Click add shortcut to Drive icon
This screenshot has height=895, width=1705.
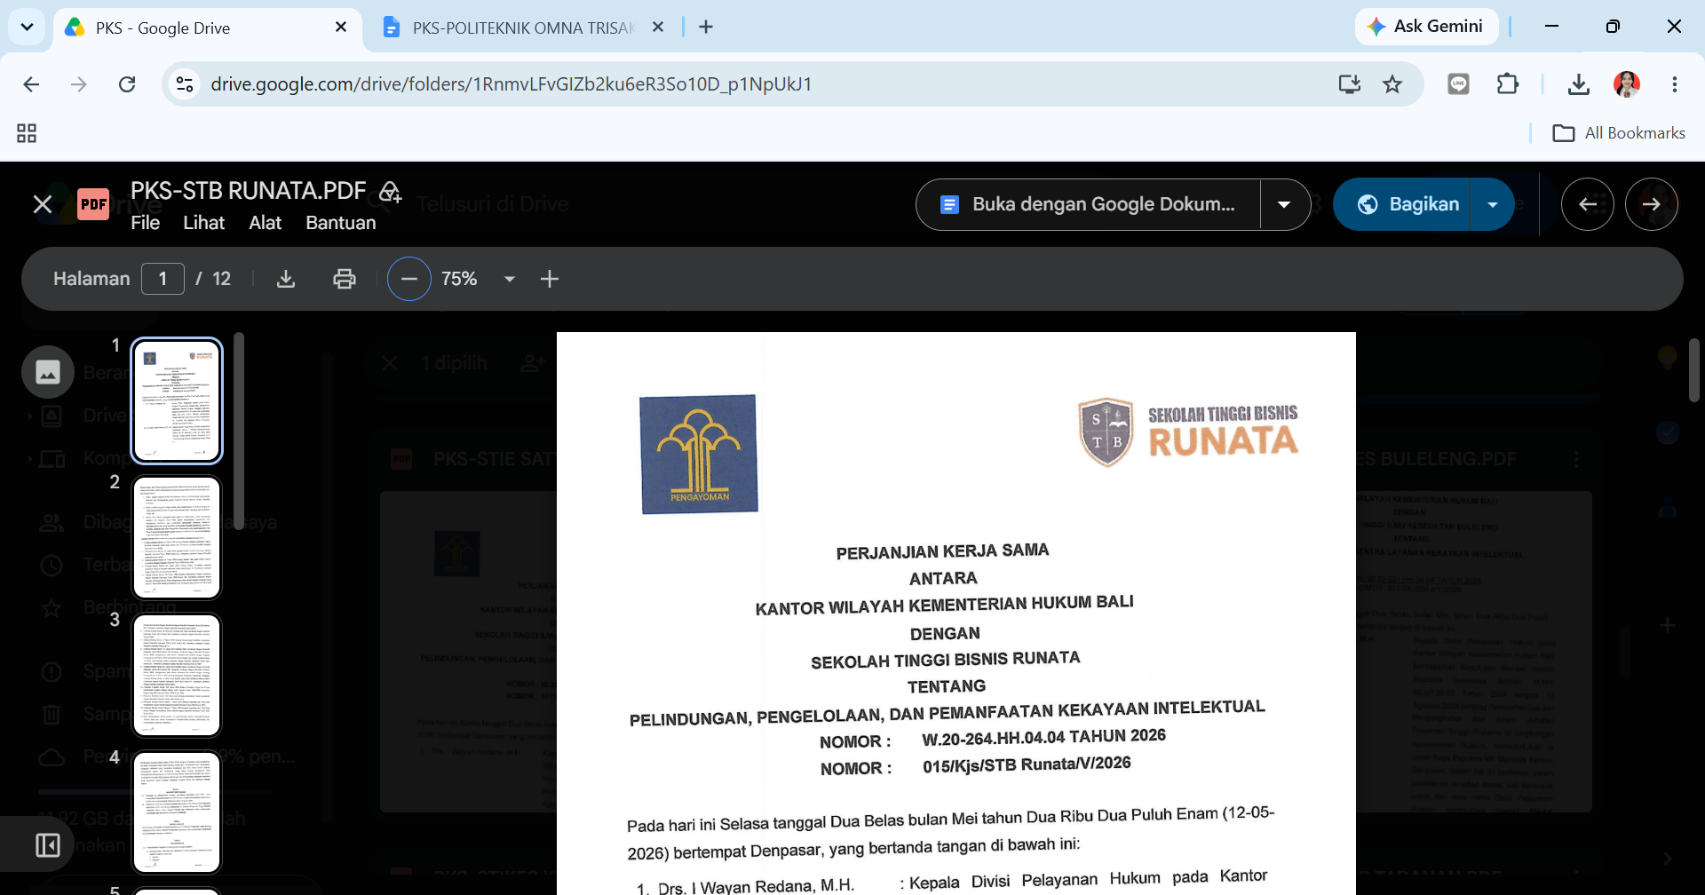pyautogui.click(x=390, y=191)
